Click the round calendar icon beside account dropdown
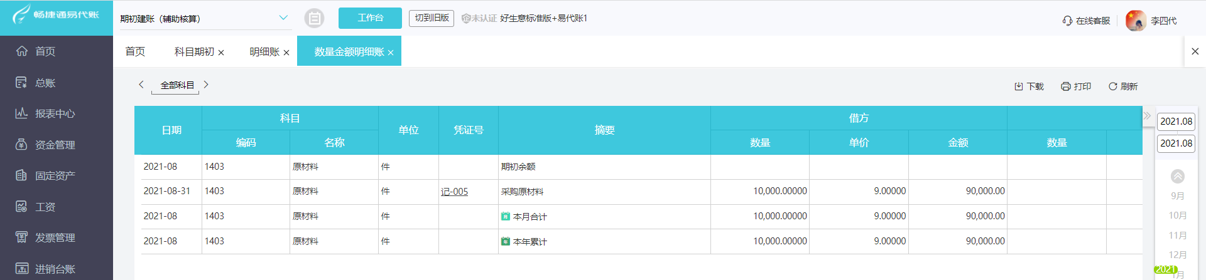The width and height of the screenshot is (1206, 280). coord(314,18)
